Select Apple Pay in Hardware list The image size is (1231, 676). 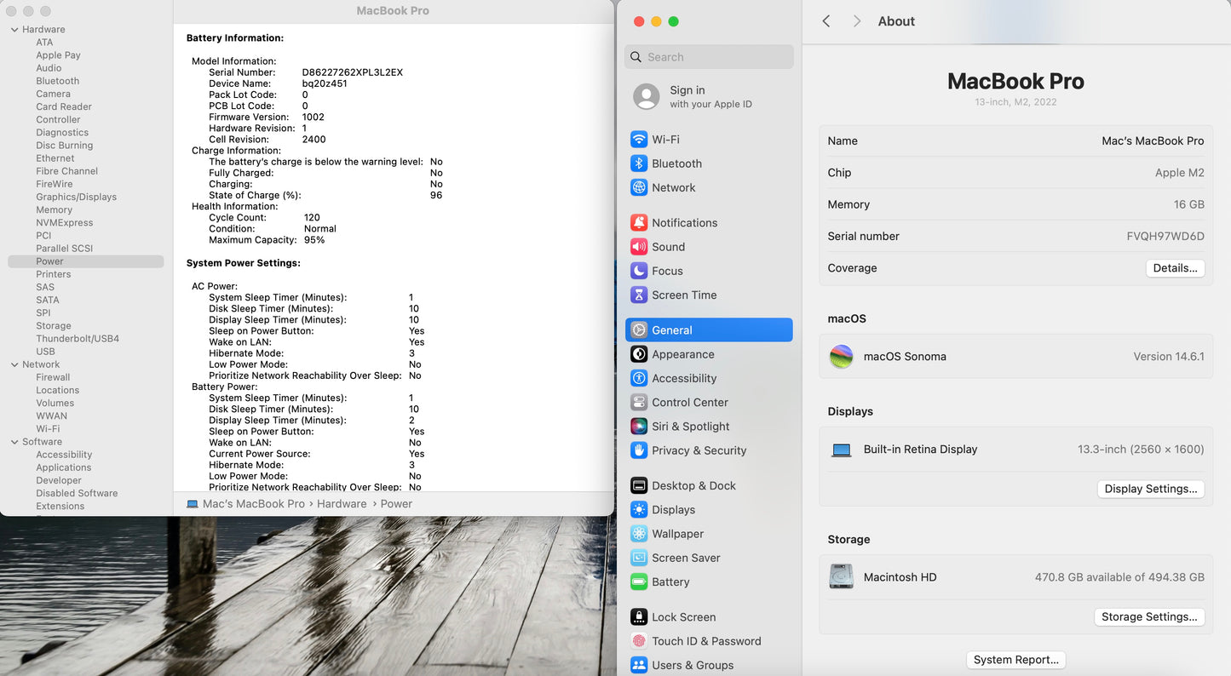[58, 55]
